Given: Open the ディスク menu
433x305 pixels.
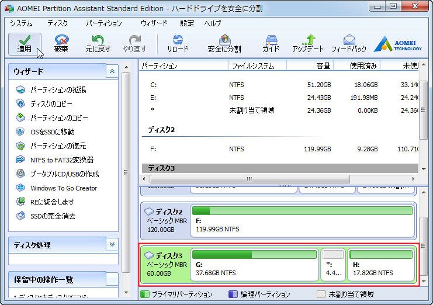Looking at the screenshot, I should coord(57,23).
